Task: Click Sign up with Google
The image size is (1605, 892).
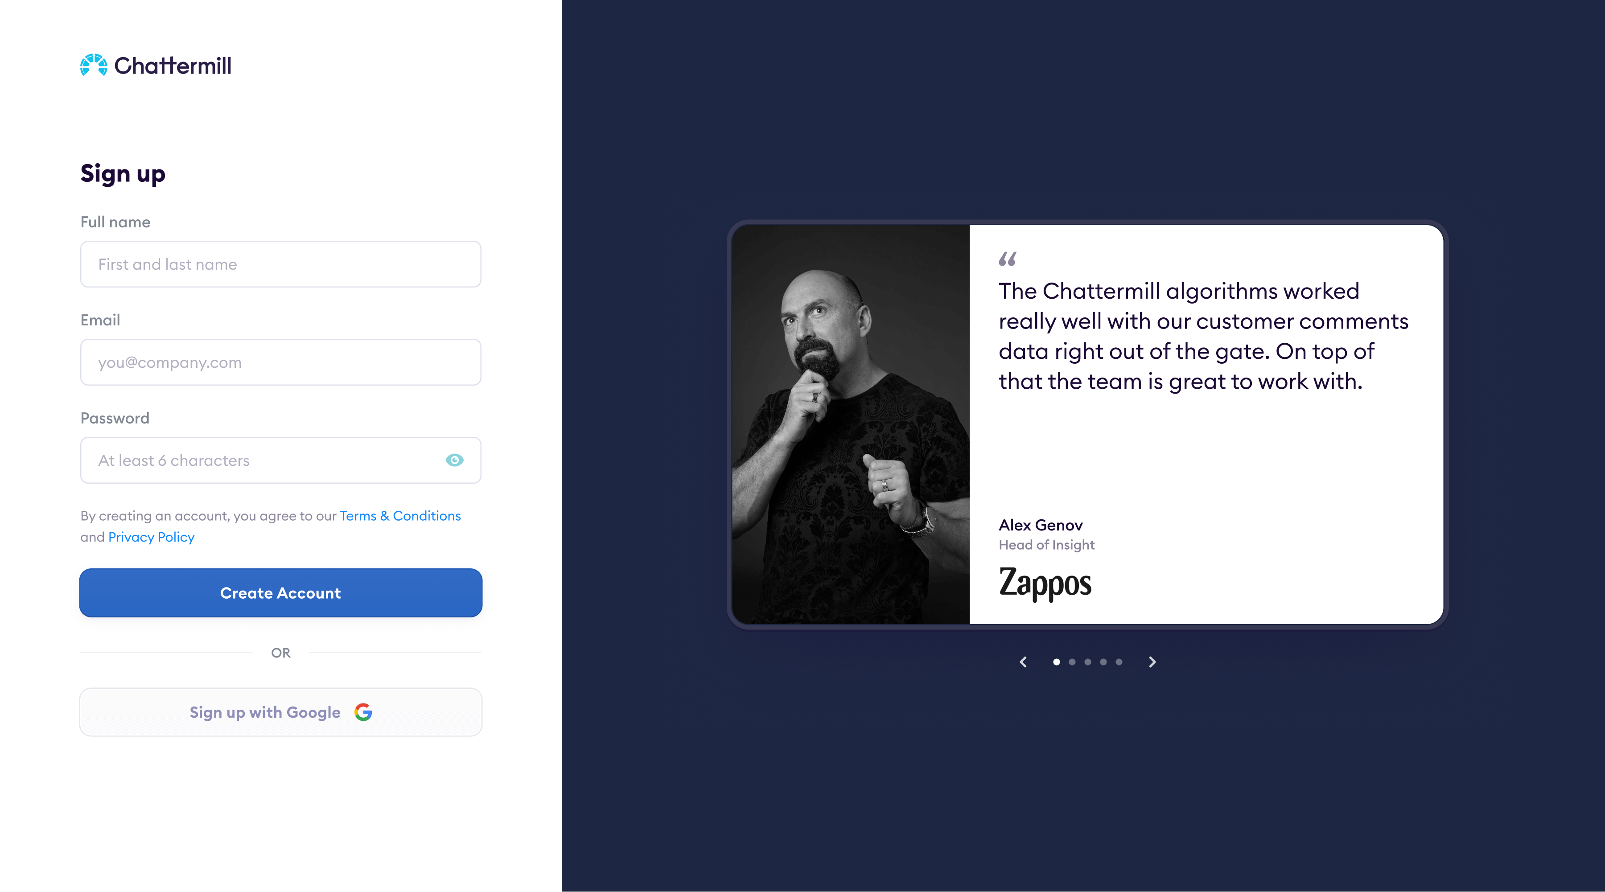Action: point(280,712)
